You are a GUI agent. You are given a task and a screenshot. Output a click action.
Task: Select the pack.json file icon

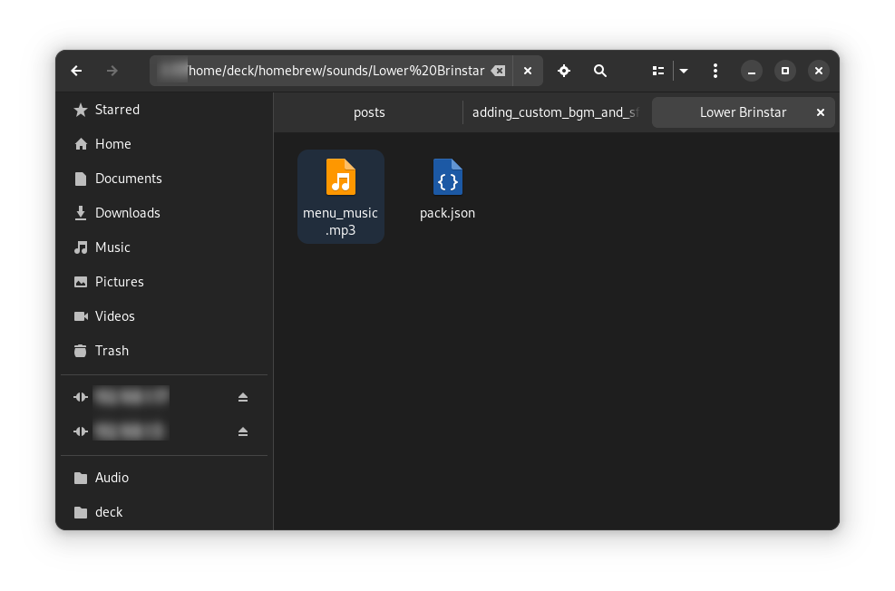(x=448, y=177)
